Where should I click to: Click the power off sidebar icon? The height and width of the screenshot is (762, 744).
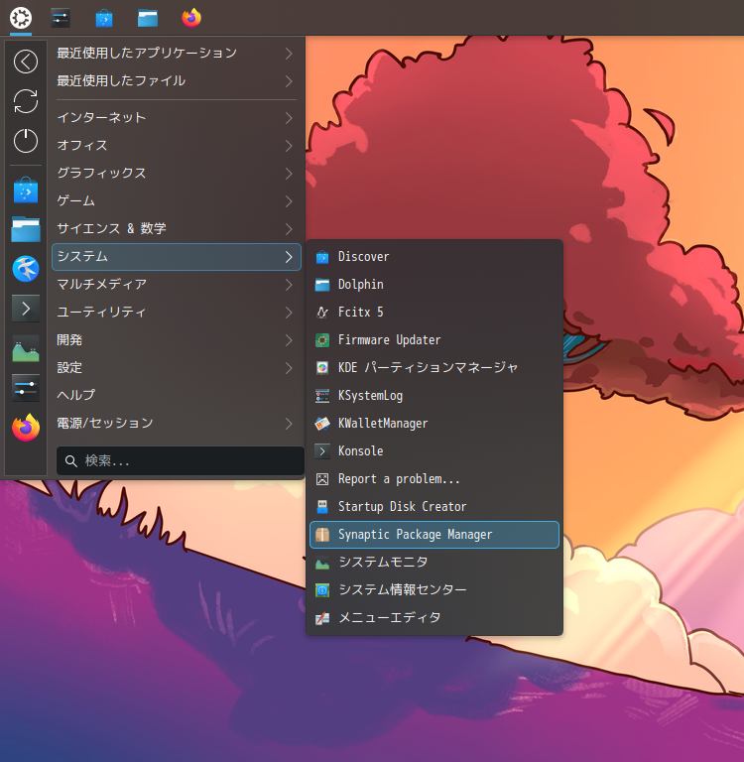pos(26,141)
